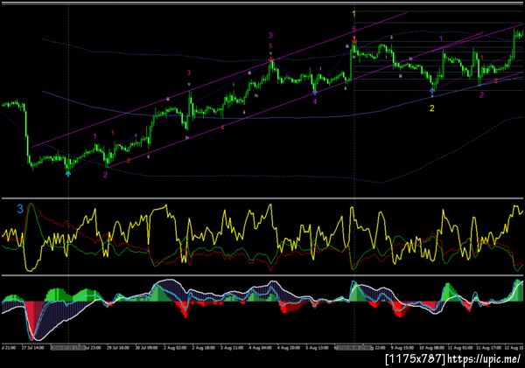Select the 11 Aug 01:00 time label
The height and width of the screenshot is (368, 525).
tap(460, 348)
